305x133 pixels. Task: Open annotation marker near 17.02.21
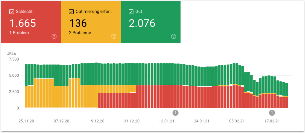[272, 112]
